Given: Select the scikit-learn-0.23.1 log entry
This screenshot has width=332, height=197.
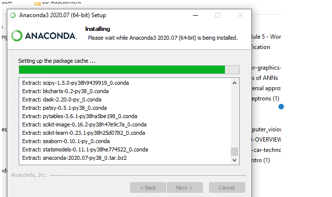Looking at the screenshot, I should click(x=83, y=133).
